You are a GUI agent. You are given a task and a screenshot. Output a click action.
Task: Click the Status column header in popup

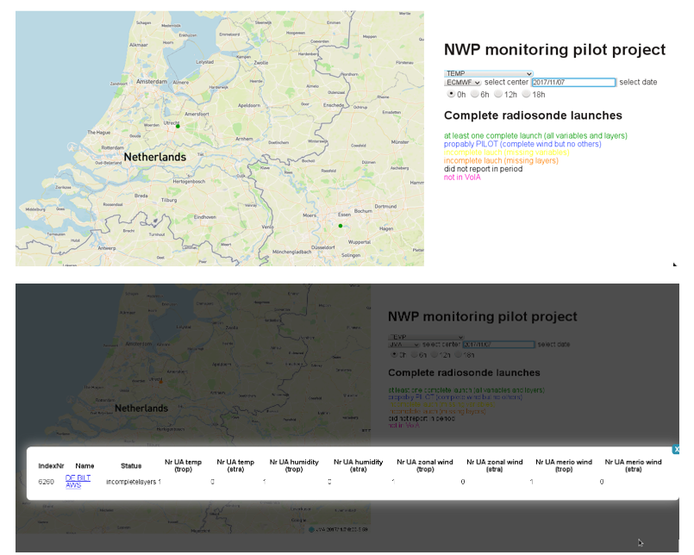131,465
